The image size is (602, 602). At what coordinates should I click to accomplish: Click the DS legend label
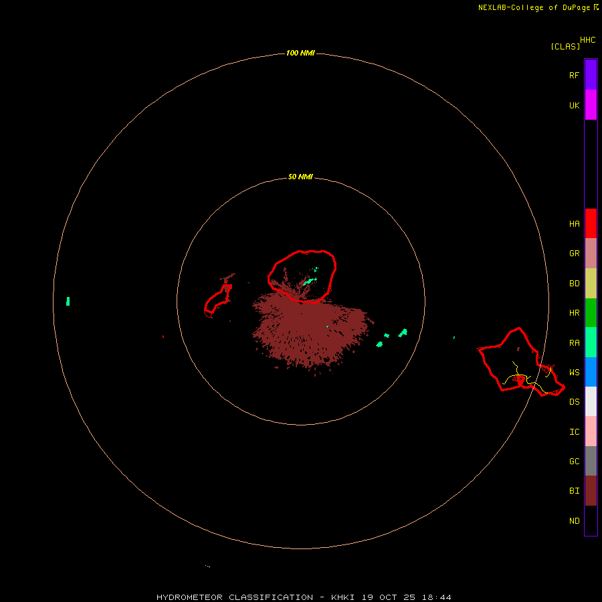point(574,402)
